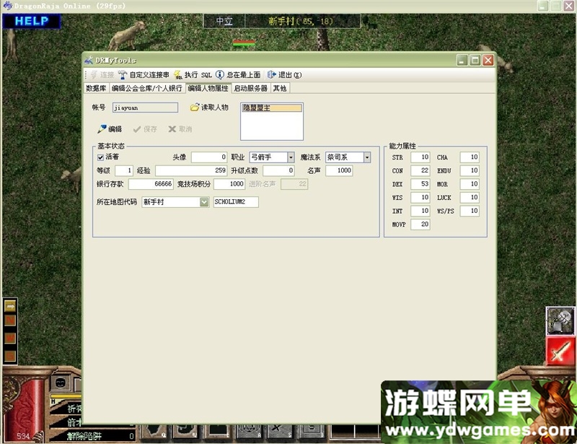The height and width of the screenshot is (444, 577).
Task: Select the 数据库 tab
Action: [x=94, y=87]
